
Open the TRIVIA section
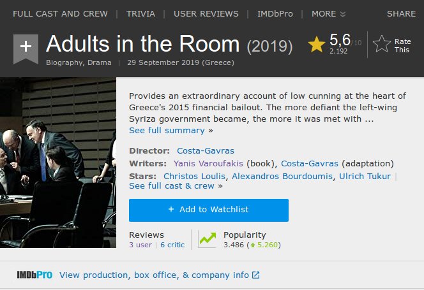140,13
